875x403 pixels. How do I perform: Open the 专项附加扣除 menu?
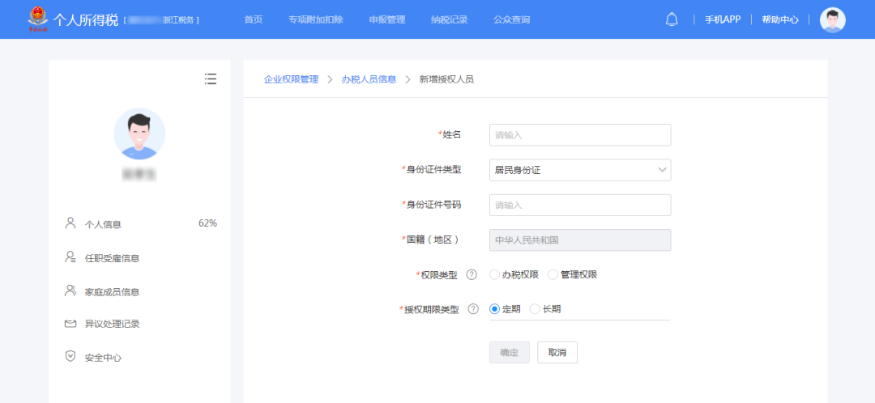point(315,19)
